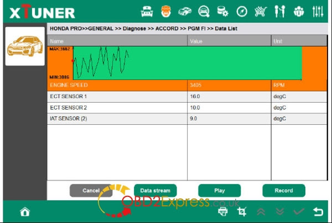Screen dimensions: 332x223
Task: Select the ECT SENSOR 2 row
Action: click(x=187, y=108)
